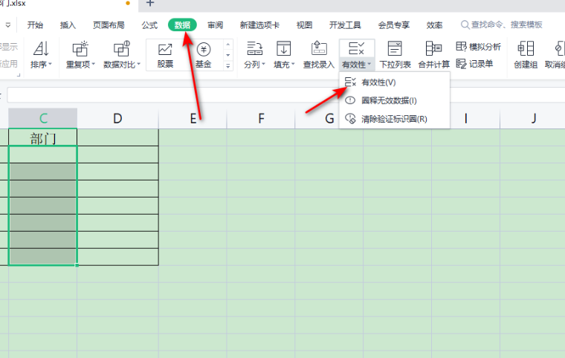Click the 模拟分析 what-if analysis button

[479, 47]
